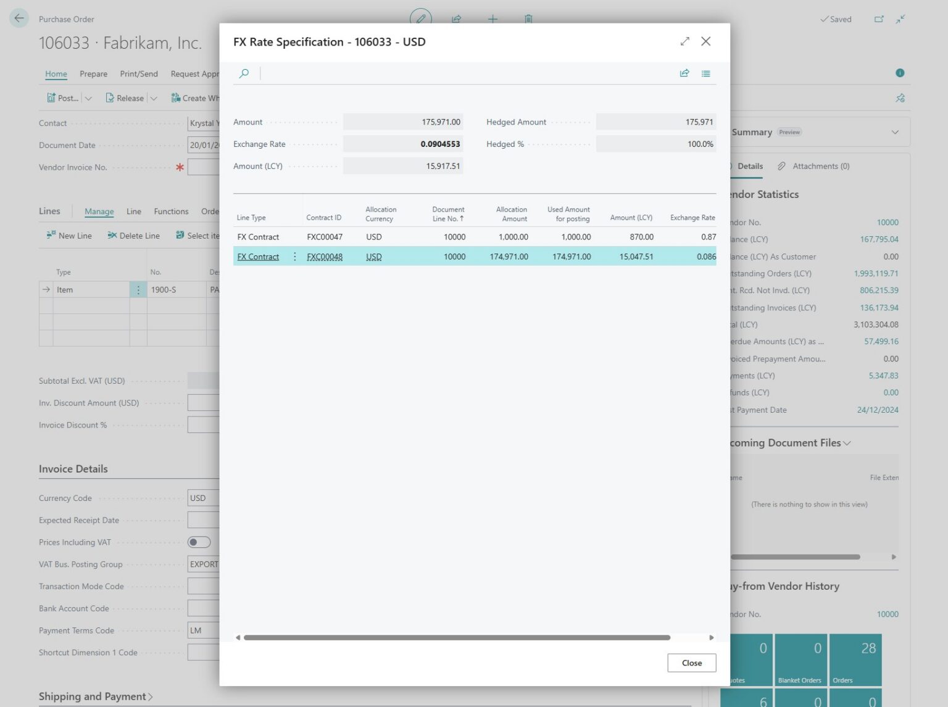Collapse Incoming Document Files section
Image resolution: width=948 pixels, height=707 pixels.
coord(847,443)
